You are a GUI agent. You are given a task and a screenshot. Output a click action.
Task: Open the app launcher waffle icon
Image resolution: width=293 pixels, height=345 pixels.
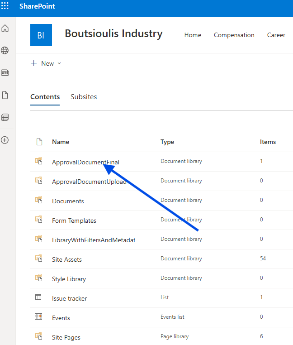pos(5,7)
